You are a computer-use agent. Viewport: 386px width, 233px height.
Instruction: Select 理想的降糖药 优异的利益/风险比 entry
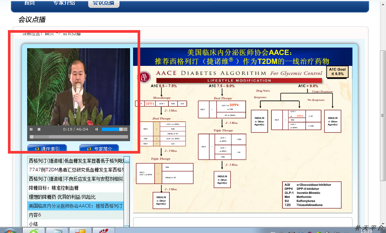(75, 197)
